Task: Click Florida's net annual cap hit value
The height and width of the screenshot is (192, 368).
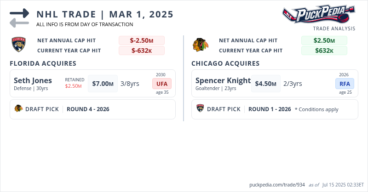Action: [x=142, y=40]
